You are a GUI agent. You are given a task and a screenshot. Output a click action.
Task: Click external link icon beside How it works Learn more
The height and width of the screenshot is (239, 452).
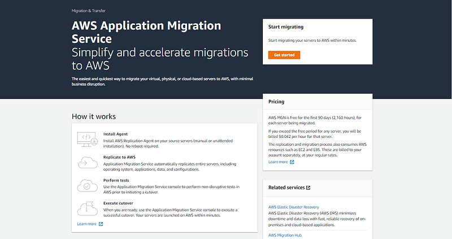coord(101,224)
